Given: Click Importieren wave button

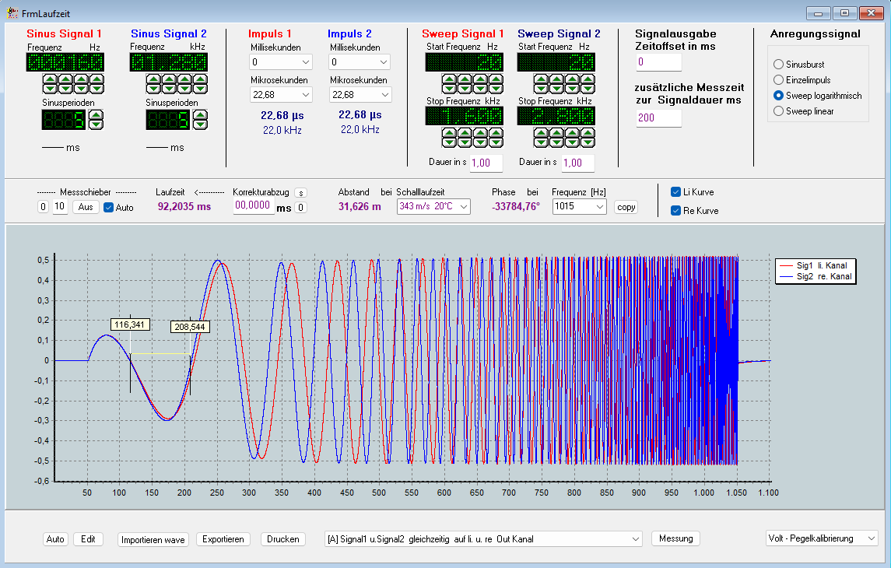Looking at the screenshot, I should tap(153, 540).
